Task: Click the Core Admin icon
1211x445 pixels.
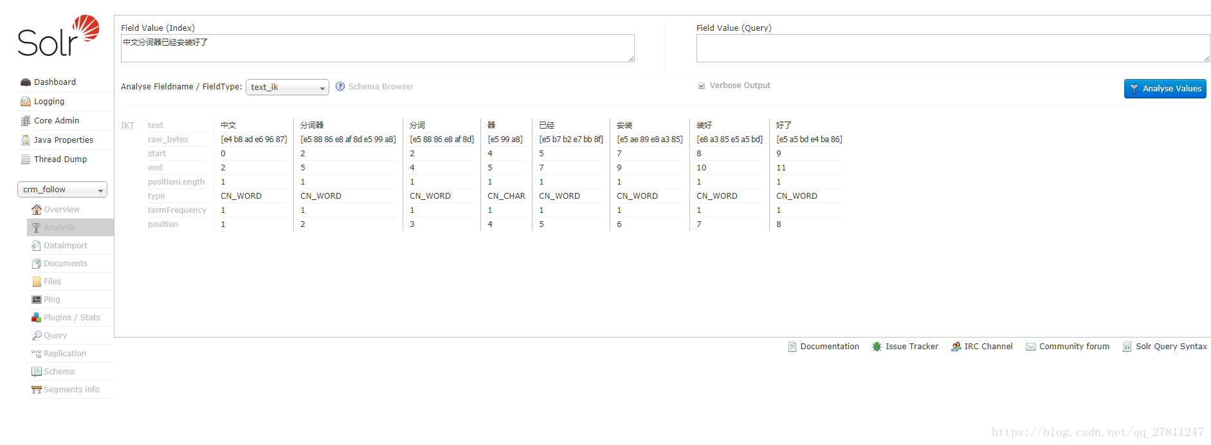Action: tap(26, 121)
